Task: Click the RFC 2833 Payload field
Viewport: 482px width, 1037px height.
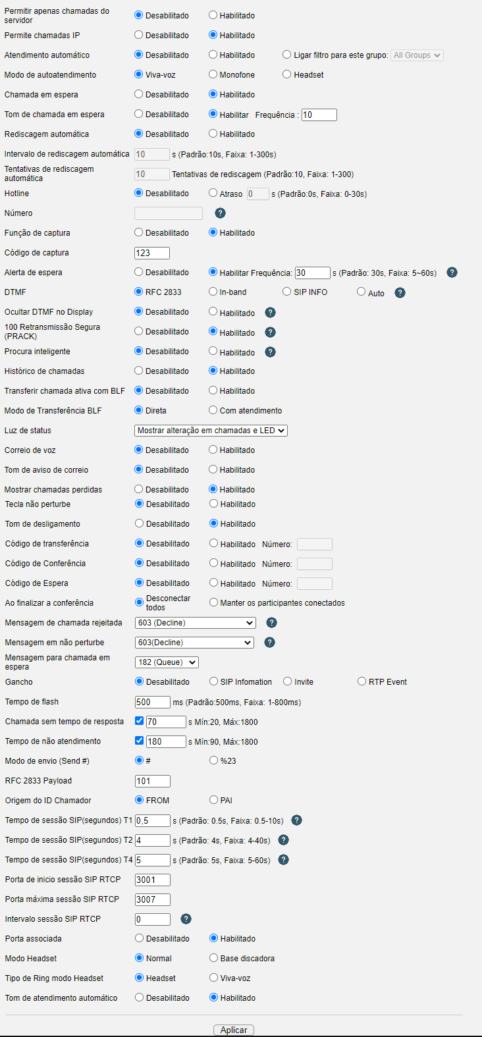Action: pyautogui.click(x=153, y=781)
